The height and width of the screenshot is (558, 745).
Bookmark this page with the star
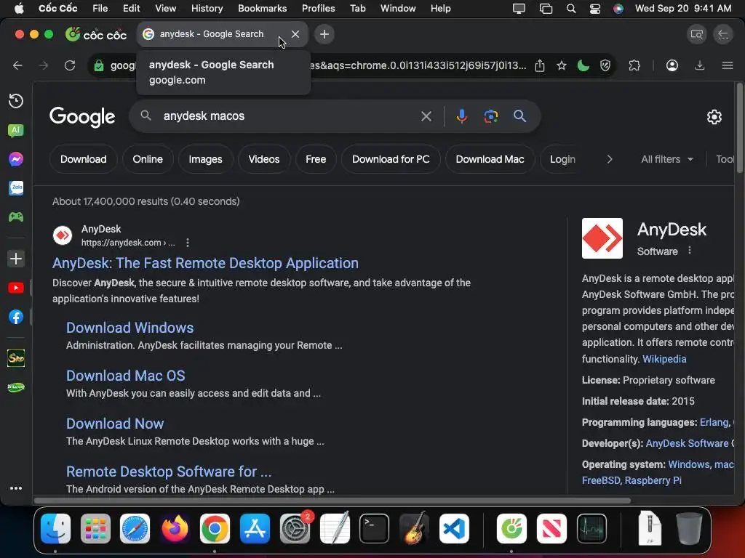click(562, 65)
